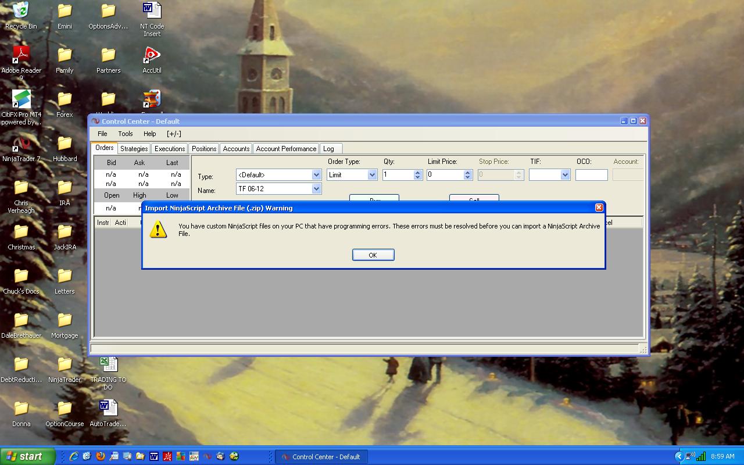Open the Family folder icon
Viewport: 744px width, 465px height.
[x=65, y=60]
